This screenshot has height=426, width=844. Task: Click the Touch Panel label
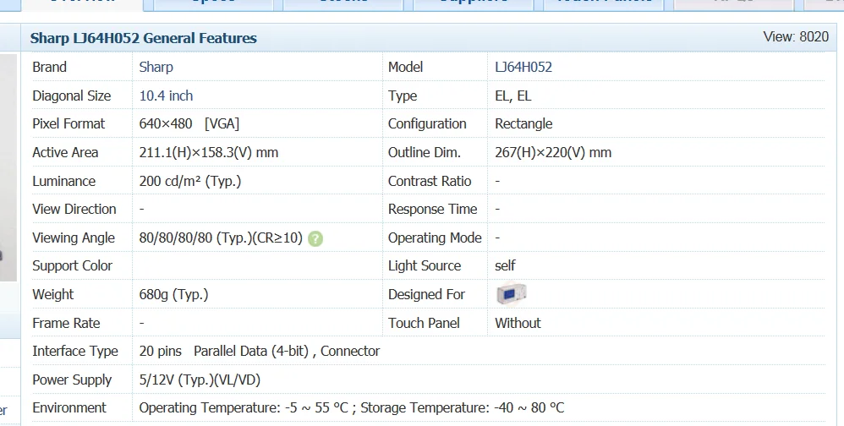pos(424,323)
